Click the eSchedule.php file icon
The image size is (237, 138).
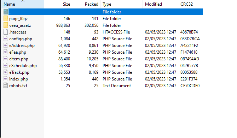pos(6,66)
